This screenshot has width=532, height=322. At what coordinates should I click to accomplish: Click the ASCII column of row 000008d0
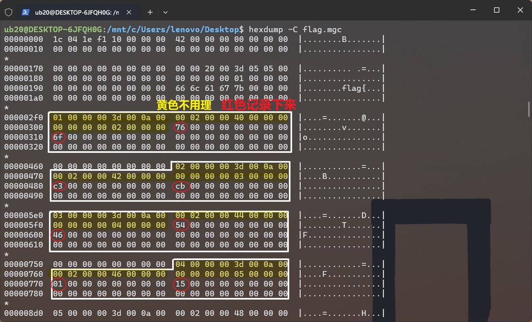coord(342,313)
